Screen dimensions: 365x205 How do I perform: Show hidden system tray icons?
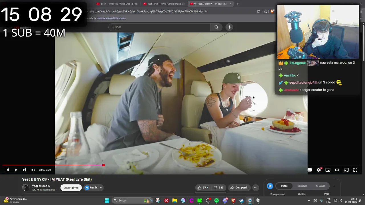pyautogui.click(x=309, y=200)
